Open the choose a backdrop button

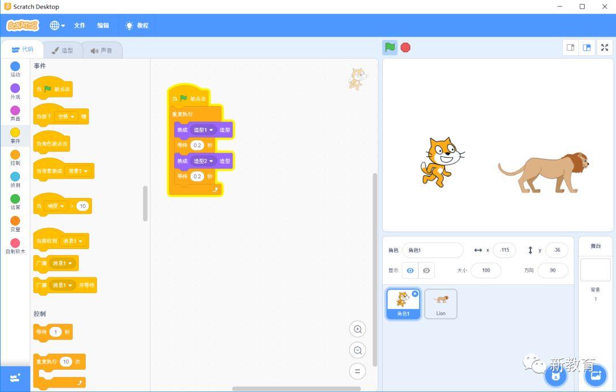click(x=595, y=376)
